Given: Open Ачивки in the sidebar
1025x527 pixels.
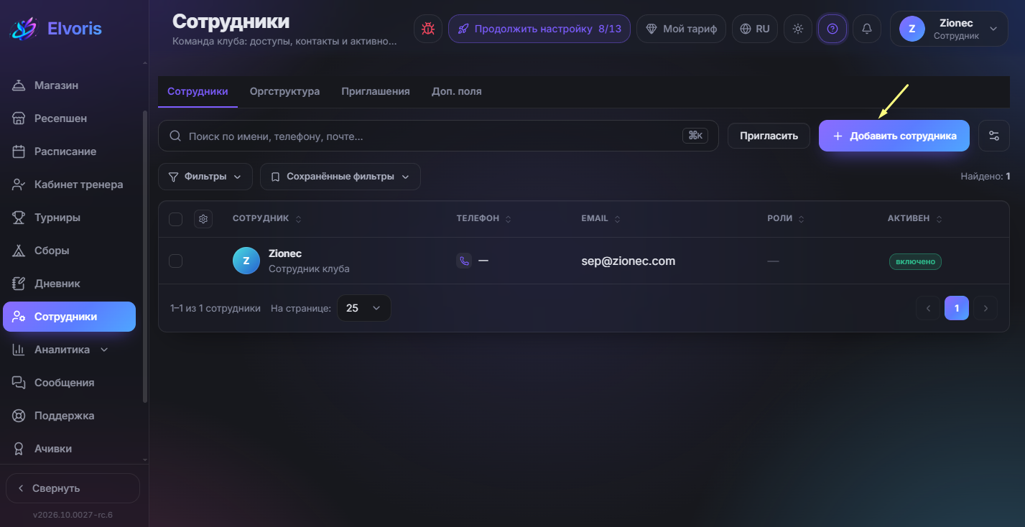Looking at the screenshot, I should pyautogui.click(x=69, y=449).
